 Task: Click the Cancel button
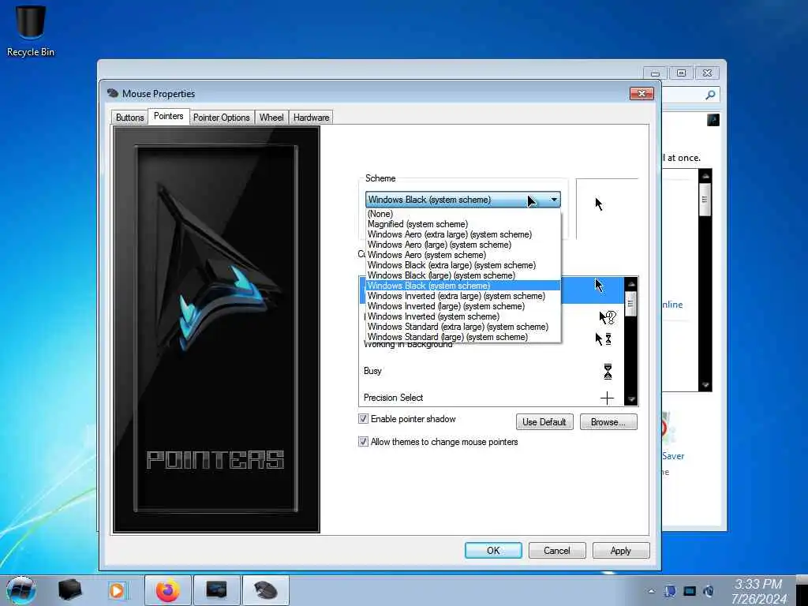coord(557,550)
